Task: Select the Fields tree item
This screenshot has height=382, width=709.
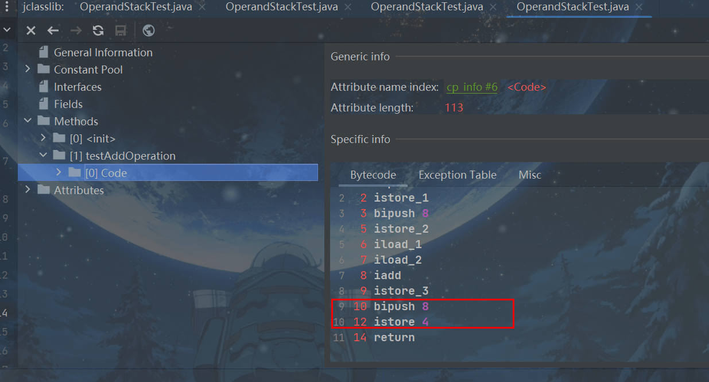Action: [68, 104]
